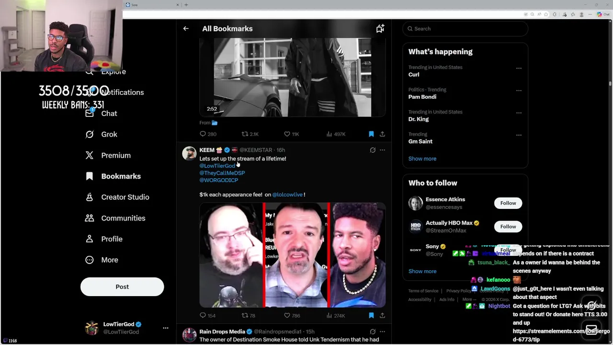Open the more options menu on KEEM's post
Image resolution: width=613 pixels, height=345 pixels.
click(382, 150)
